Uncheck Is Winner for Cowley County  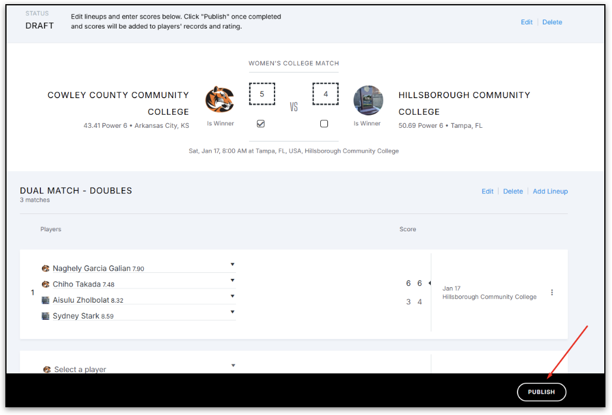coord(261,124)
